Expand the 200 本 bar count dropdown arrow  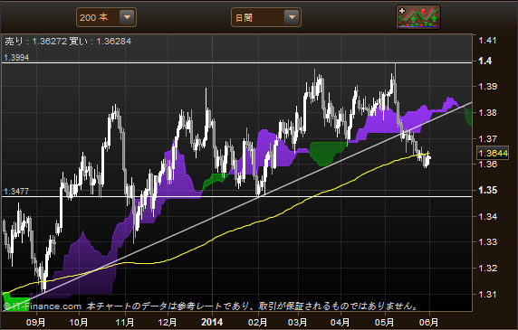coord(127,17)
